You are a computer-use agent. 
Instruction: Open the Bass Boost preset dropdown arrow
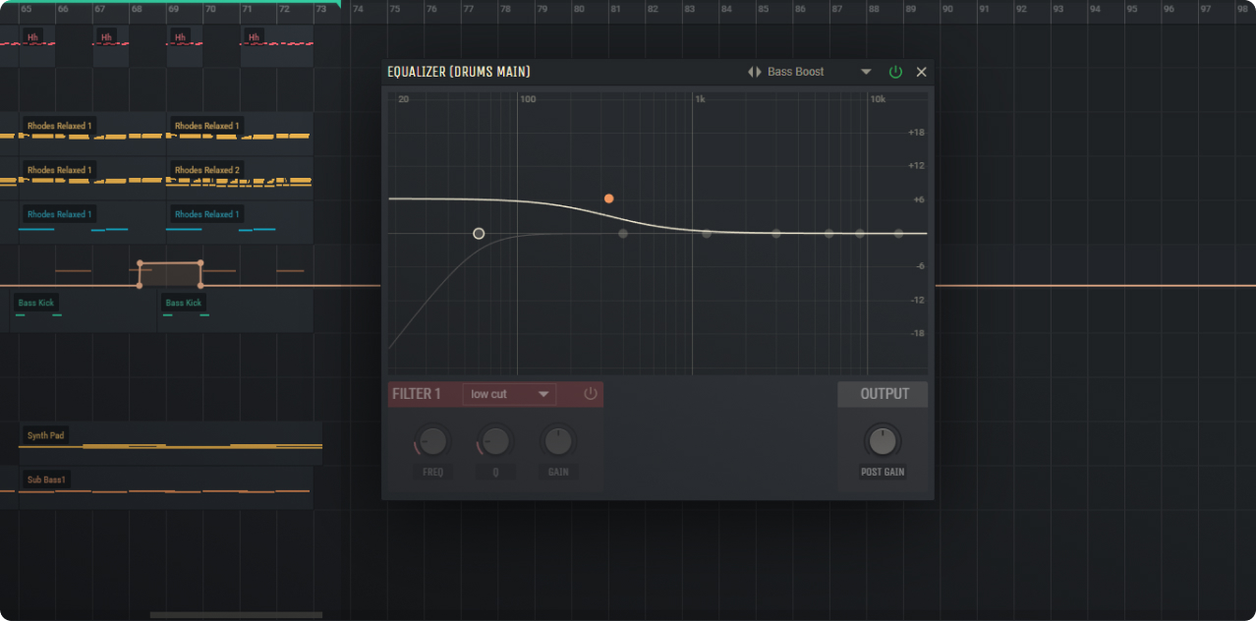pyautogui.click(x=866, y=72)
